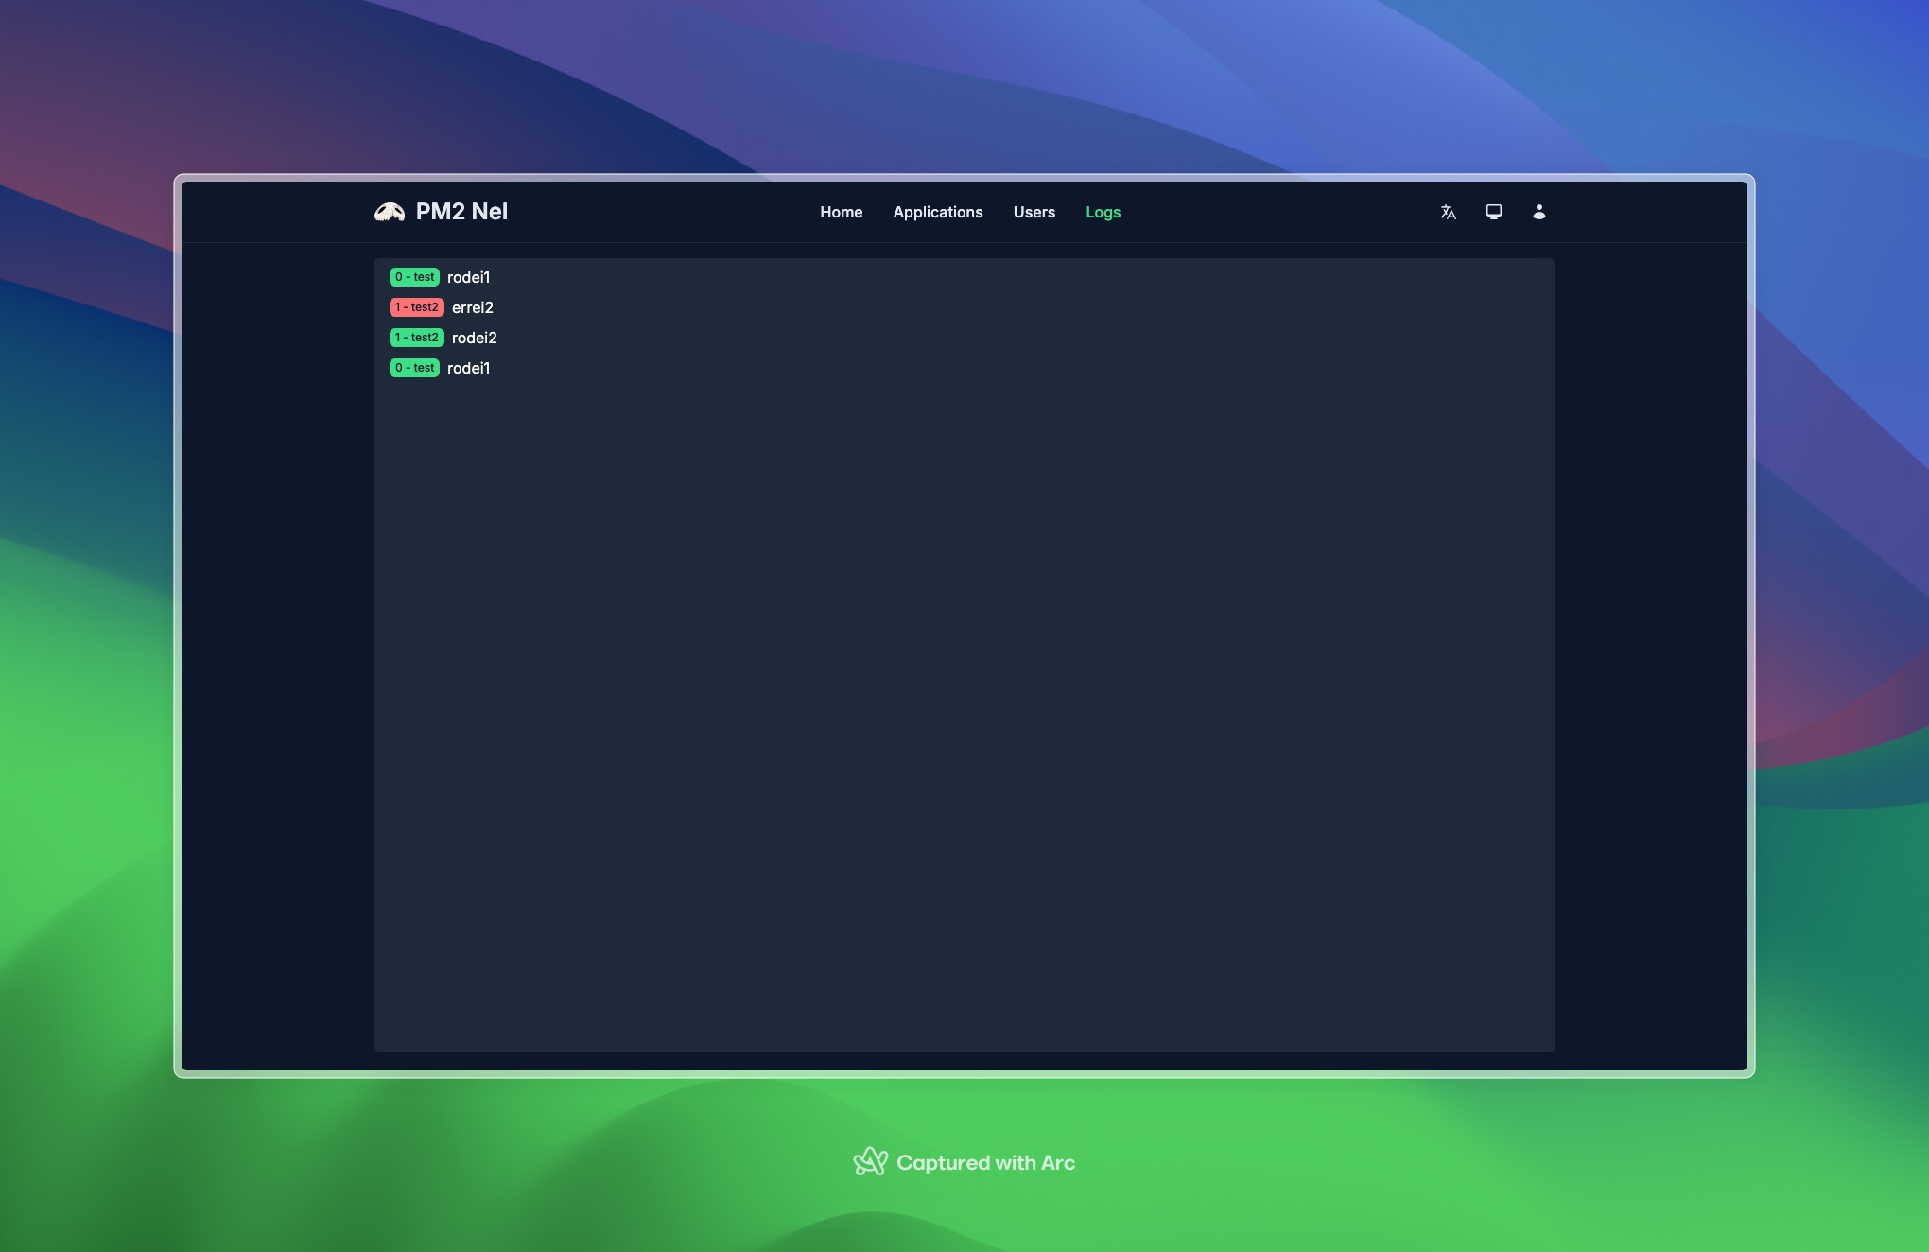Toggle the monitor theme icon
1929x1252 pixels.
point(1493,212)
